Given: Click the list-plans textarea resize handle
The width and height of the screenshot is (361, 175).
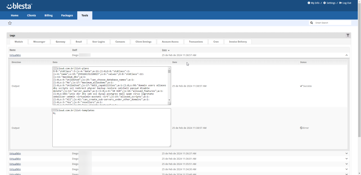Looking at the screenshot, I should pyautogui.click(x=170, y=104).
